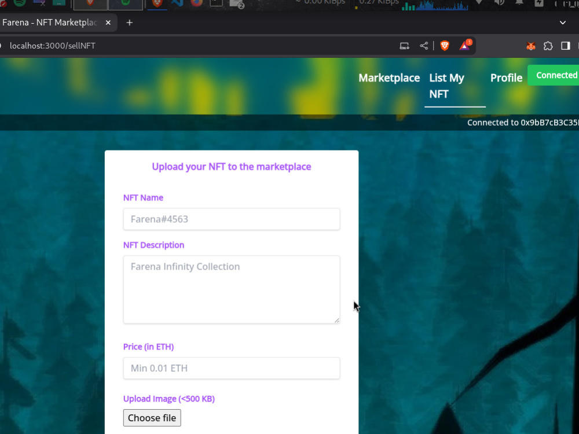Click the install app icon in address bar

click(404, 46)
